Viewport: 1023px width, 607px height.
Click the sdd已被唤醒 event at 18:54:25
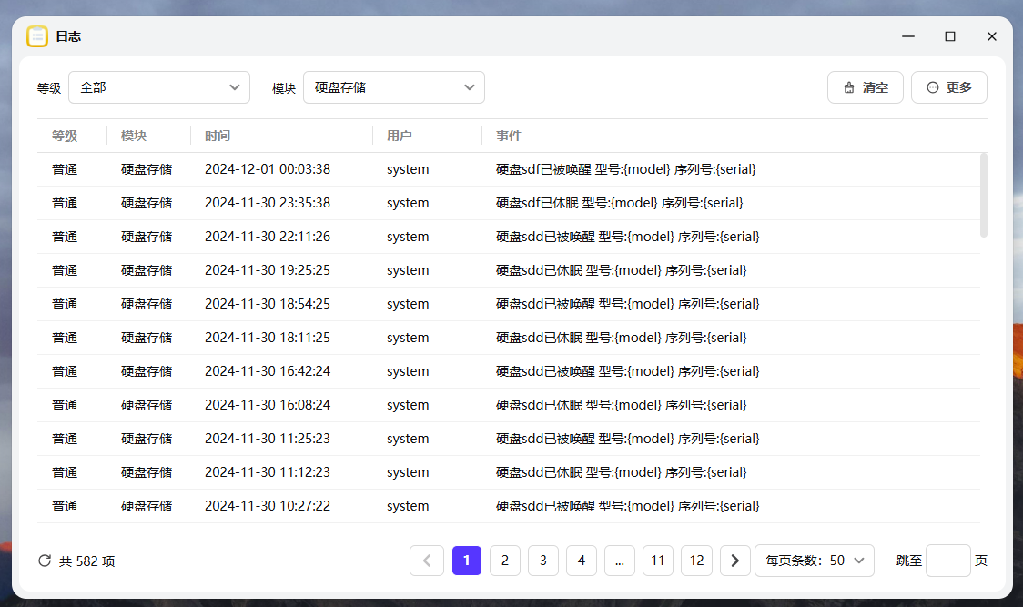[628, 304]
